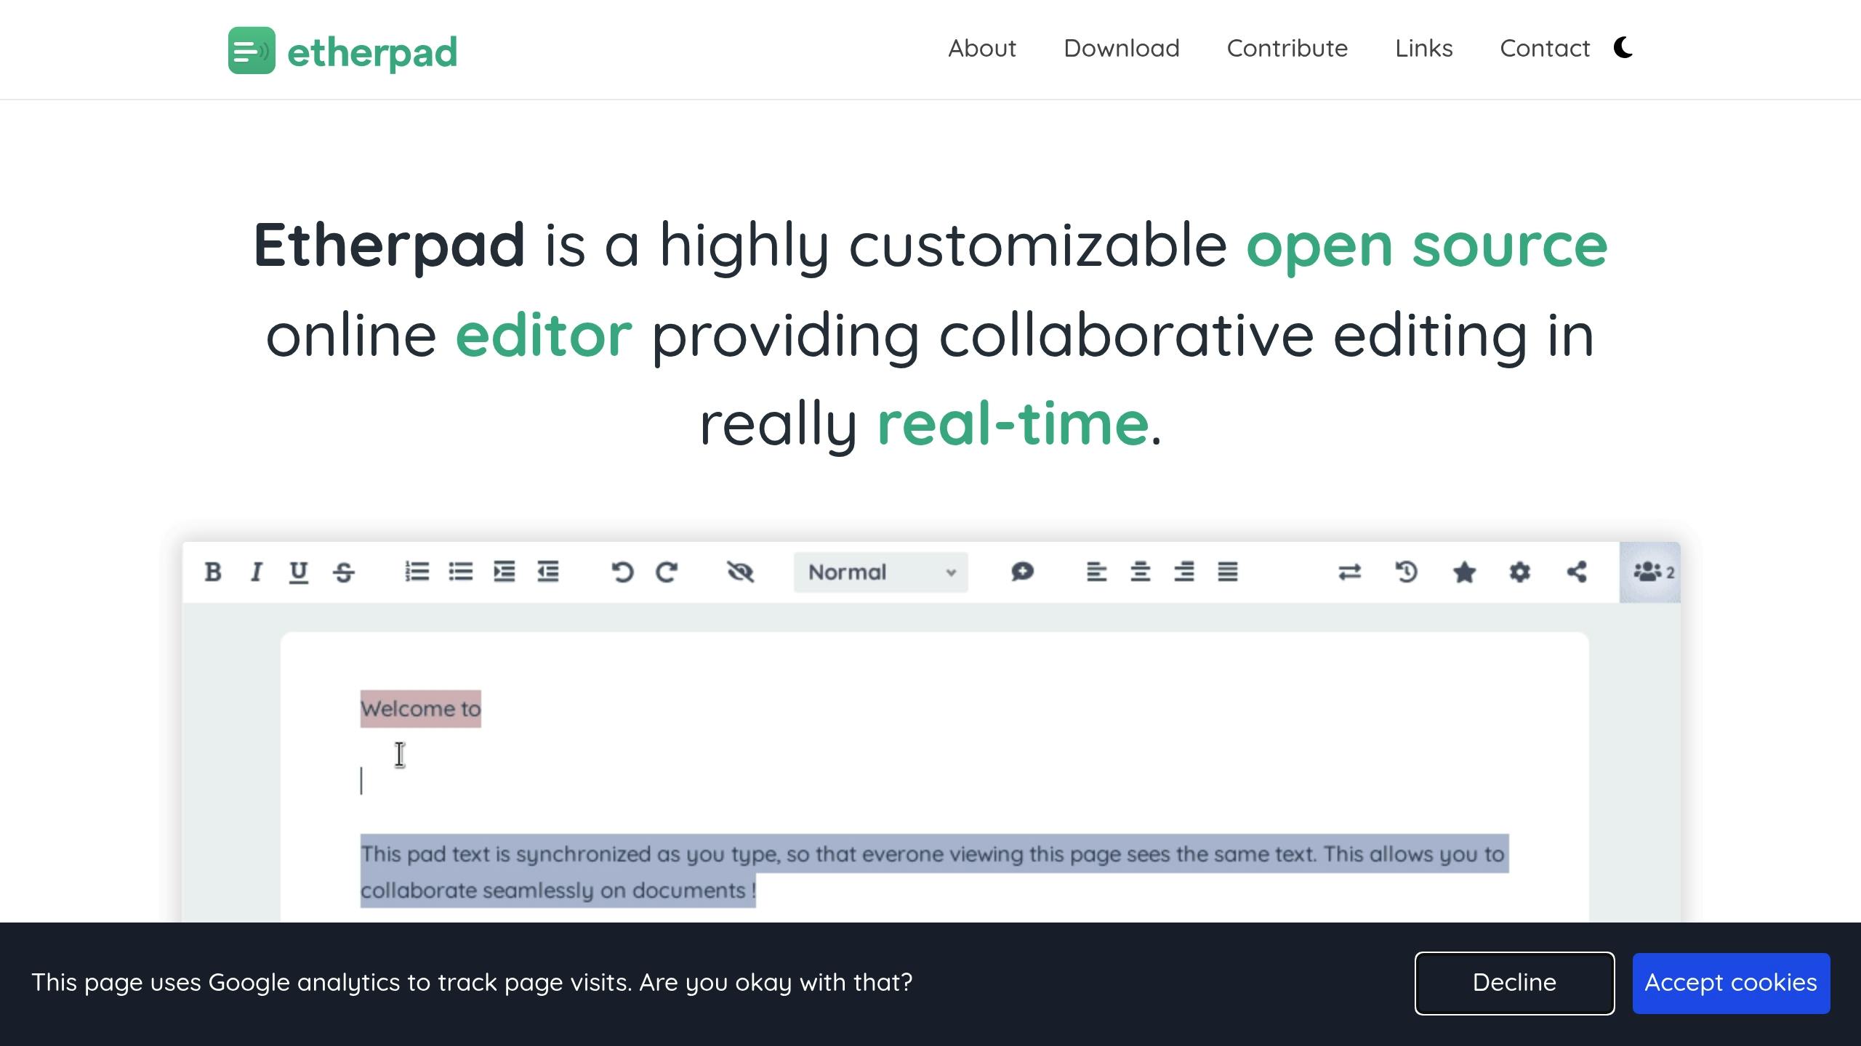1861x1046 pixels.
Task: Justify the text
Action: tap(1228, 572)
